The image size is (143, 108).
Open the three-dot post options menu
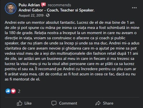(134, 8)
